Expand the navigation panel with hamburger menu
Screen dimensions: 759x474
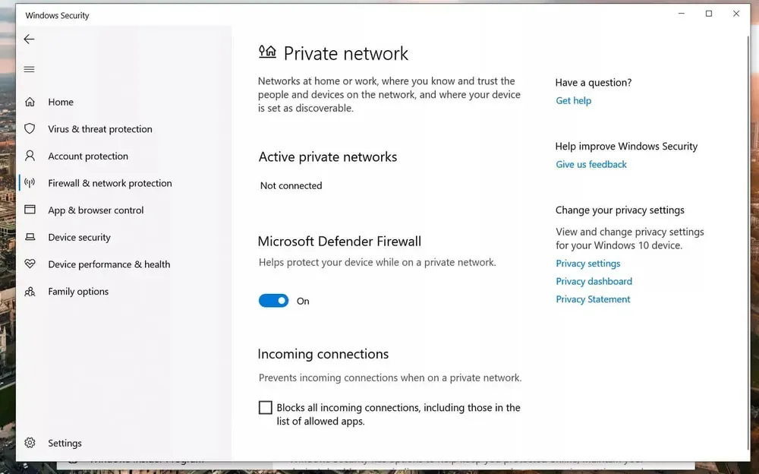point(29,68)
